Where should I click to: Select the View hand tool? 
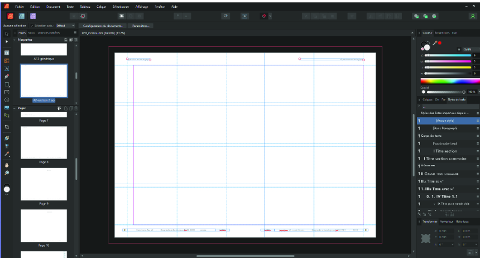point(7,165)
